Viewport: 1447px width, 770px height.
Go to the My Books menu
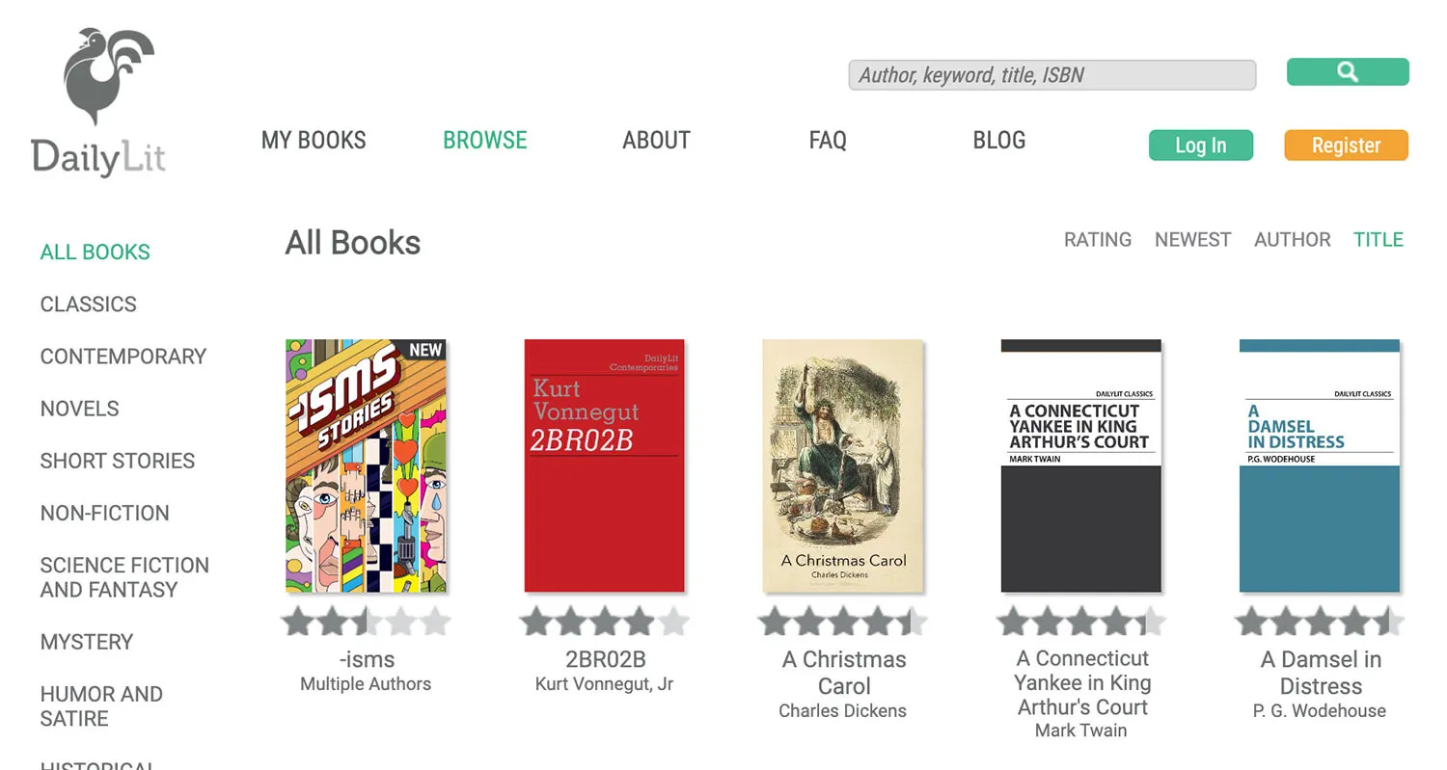pyautogui.click(x=314, y=141)
